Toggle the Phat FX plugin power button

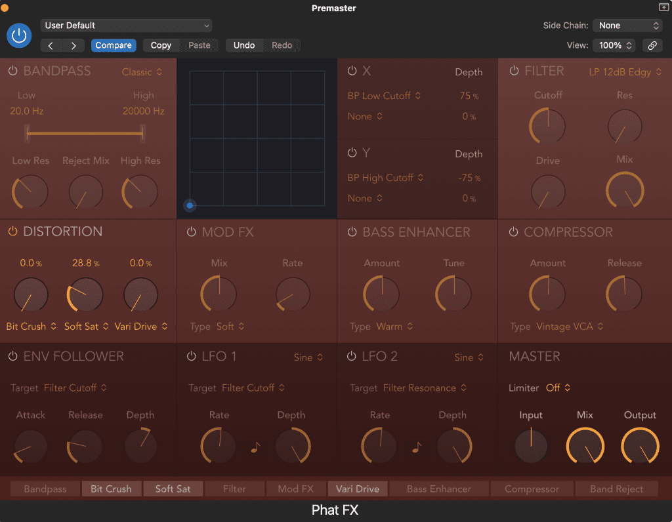(19, 35)
